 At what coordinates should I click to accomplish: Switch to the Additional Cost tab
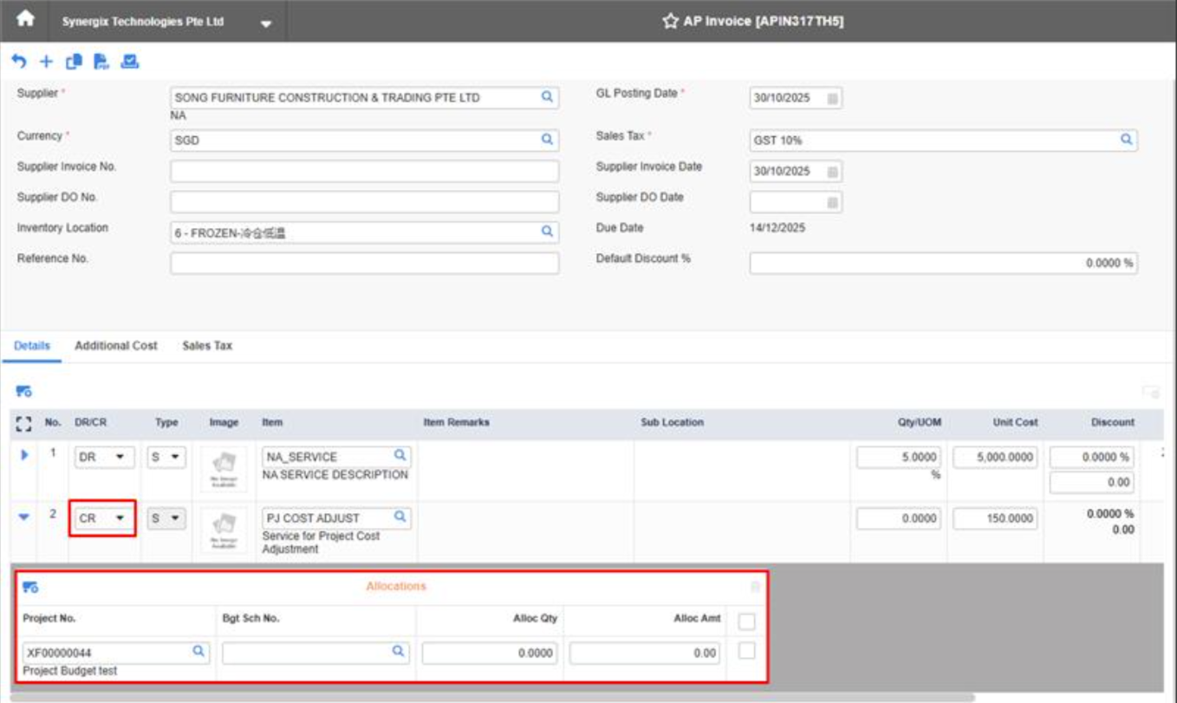116,346
